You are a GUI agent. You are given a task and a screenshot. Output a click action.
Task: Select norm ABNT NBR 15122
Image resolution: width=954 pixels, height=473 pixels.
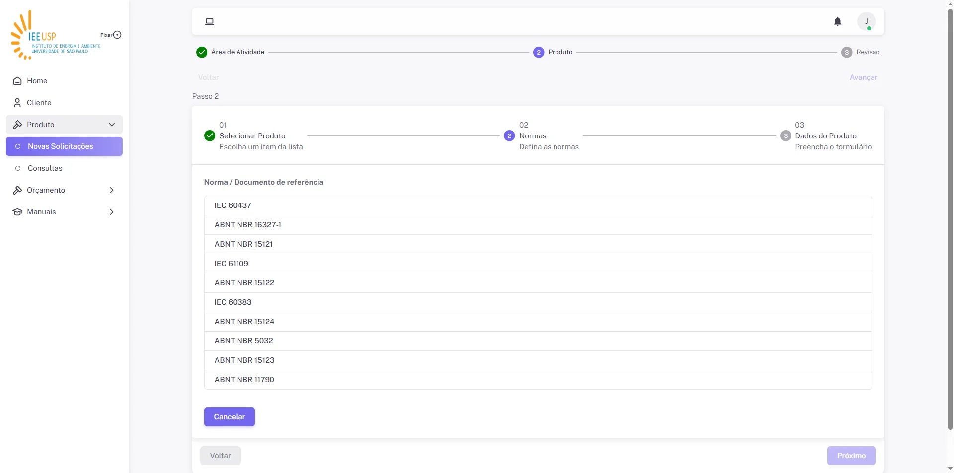[x=538, y=283]
